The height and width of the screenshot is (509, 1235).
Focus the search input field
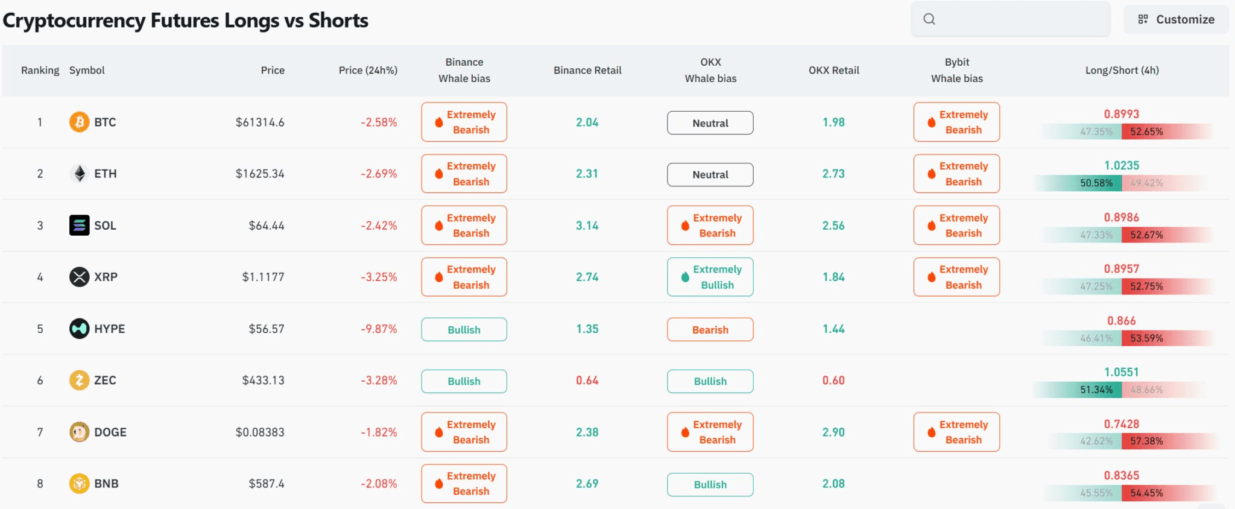click(x=1010, y=19)
